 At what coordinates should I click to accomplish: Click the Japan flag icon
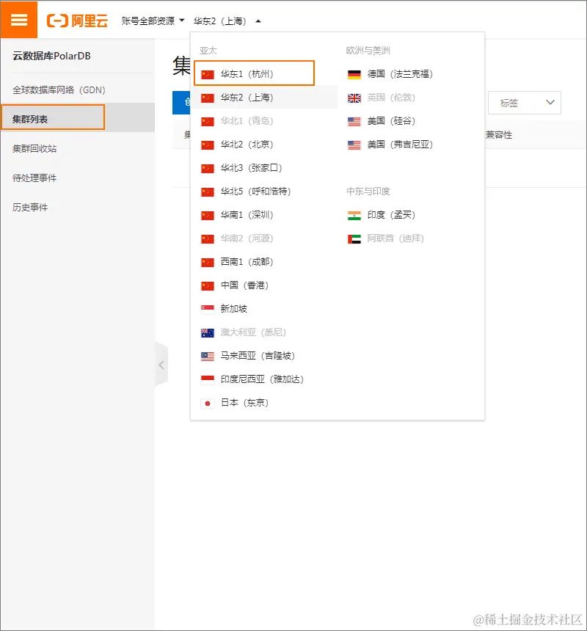[x=208, y=404]
